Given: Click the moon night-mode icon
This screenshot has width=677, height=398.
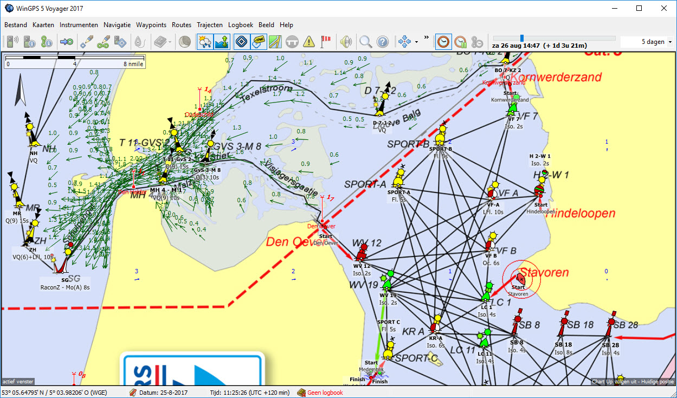Looking at the screenshot, I should 184,41.
